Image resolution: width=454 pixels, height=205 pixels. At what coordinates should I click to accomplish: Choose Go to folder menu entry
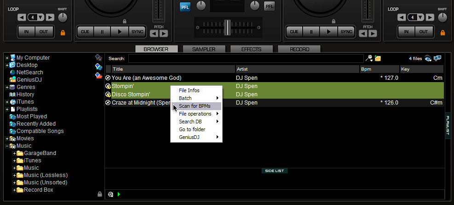196,129
